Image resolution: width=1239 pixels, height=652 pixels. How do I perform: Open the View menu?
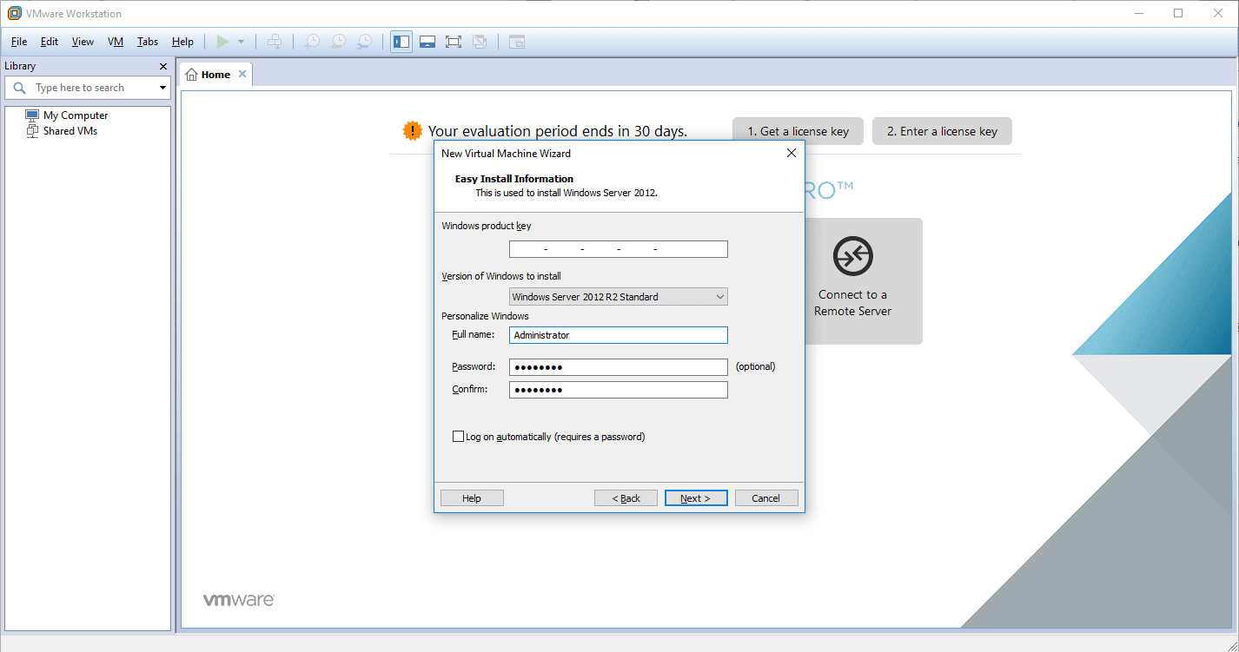click(83, 42)
